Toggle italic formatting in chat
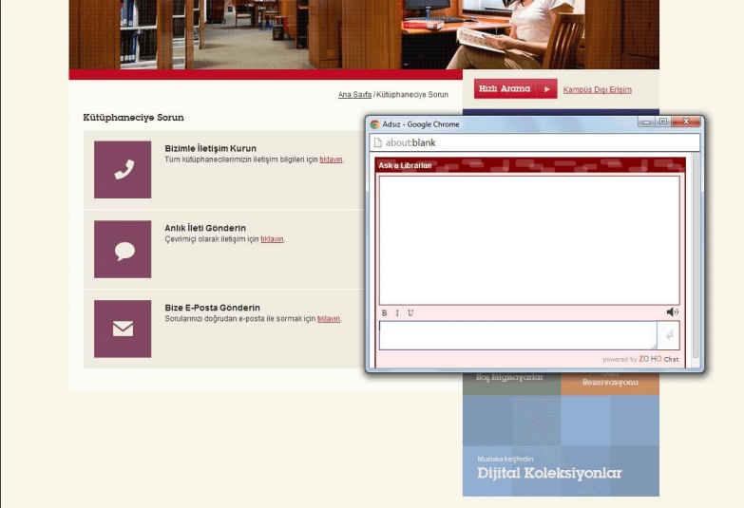Image resolution: width=744 pixels, height=508 pixels. [x=397, y=312]
